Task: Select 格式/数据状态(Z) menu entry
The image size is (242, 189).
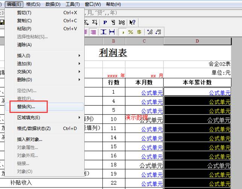Action: (x=34, y=128)
